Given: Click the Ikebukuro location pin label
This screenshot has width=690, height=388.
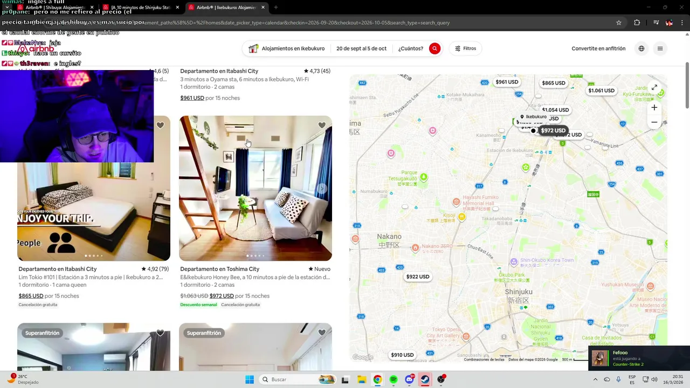Looking at the screenshot, I should (x=533, y=117).
